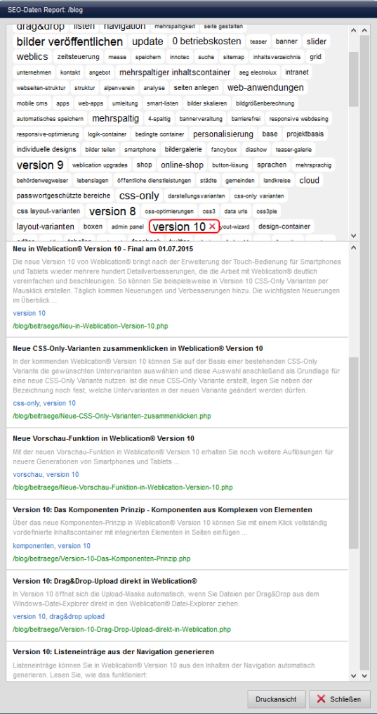Viewport: 377px width, 714px height.
Task: Click URL Version-10-Drag-Drop-Upload-direkt-in-Weblication.php
Action: [121, 630]
